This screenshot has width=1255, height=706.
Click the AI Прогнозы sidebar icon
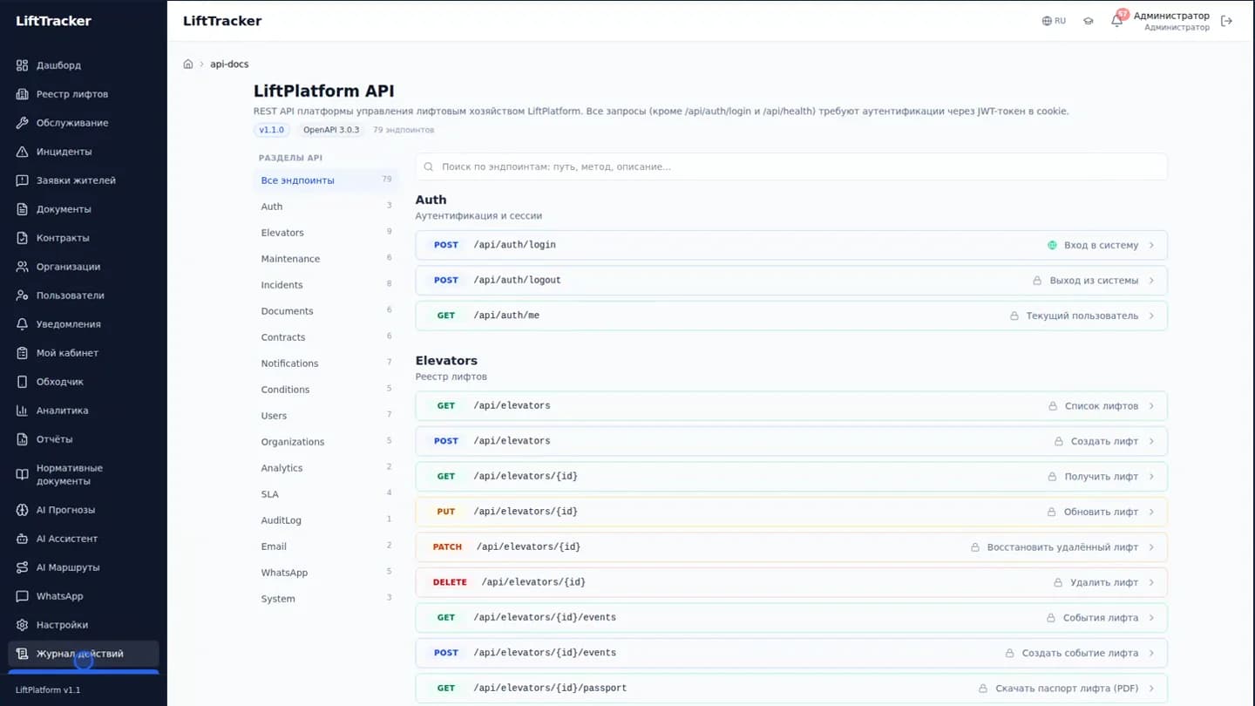click(23, 510)
